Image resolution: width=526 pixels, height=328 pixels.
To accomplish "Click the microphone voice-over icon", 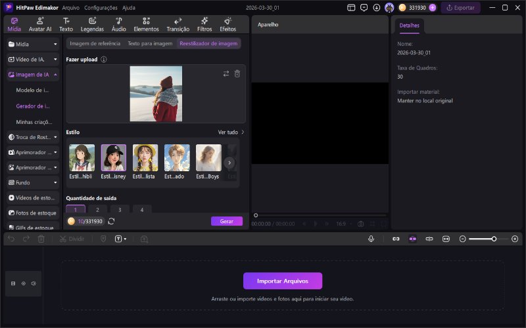I will [x=371, y=239].
